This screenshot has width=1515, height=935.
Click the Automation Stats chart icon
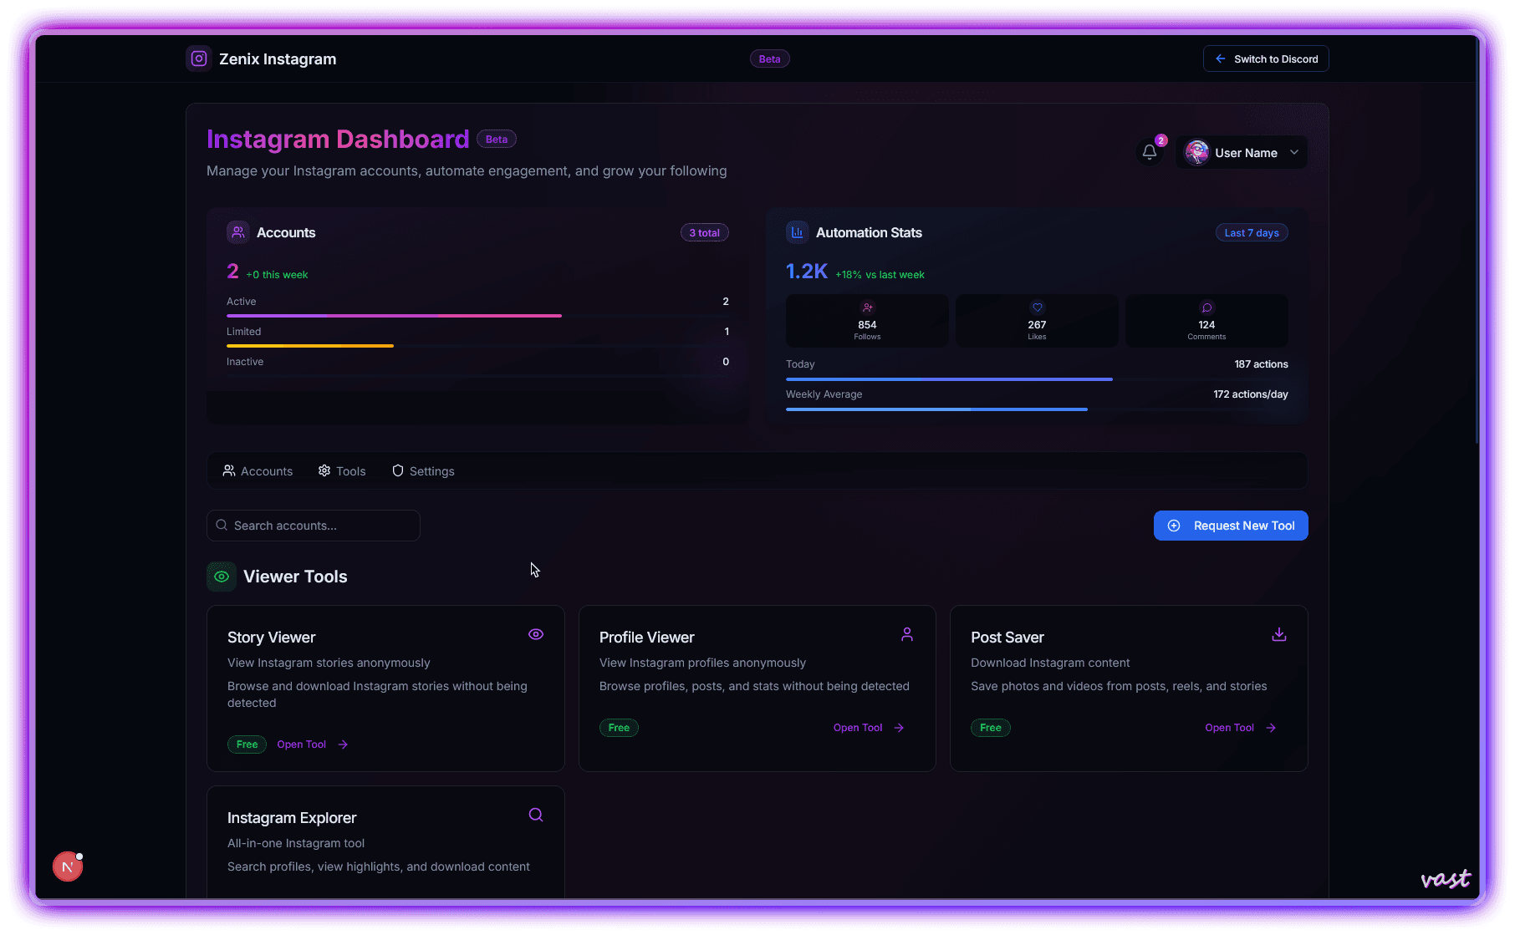tap(798, 232)
